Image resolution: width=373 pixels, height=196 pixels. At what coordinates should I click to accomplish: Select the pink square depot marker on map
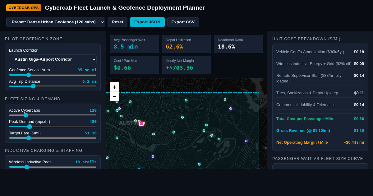pyautogui.click(x=141, y=124)
